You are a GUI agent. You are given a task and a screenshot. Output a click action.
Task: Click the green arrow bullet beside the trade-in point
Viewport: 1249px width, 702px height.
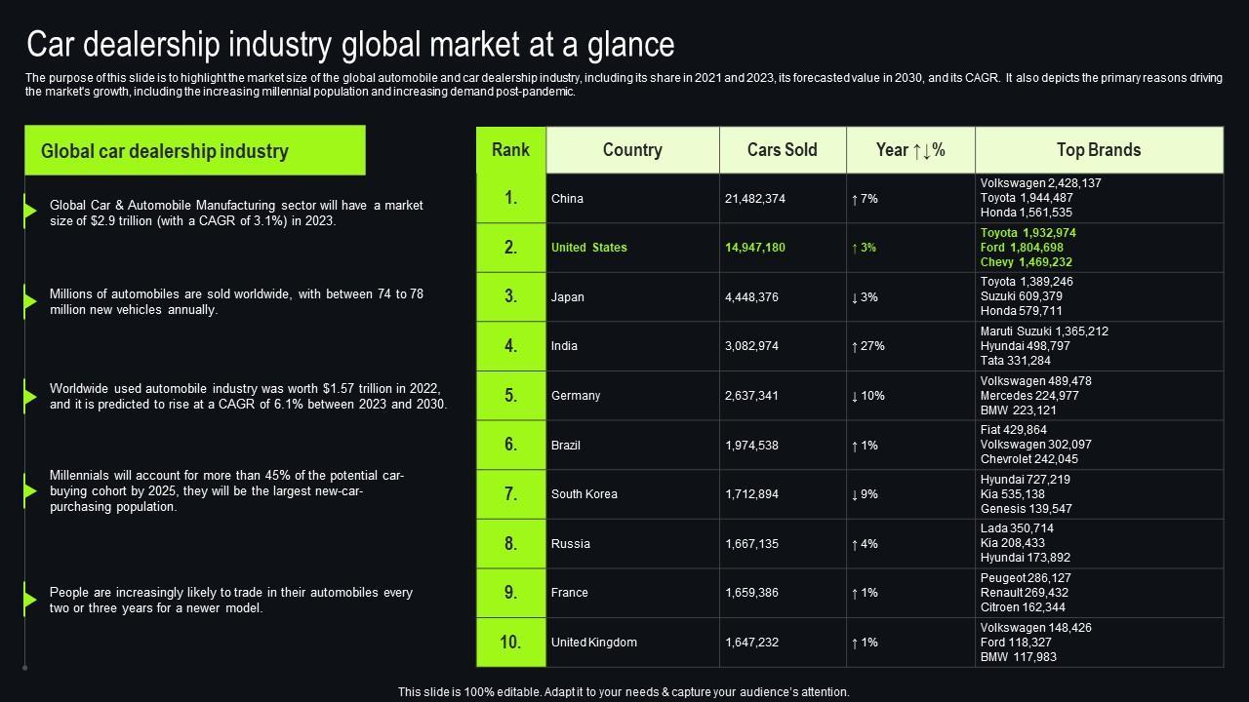(30, 600)
